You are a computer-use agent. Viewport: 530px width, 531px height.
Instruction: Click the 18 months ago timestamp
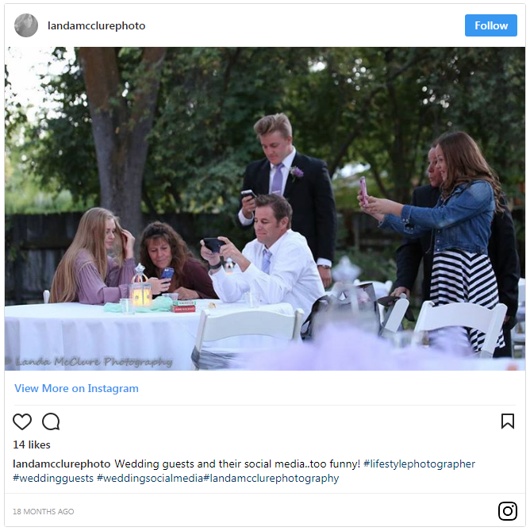pyautogui.click(x=44, y=511)
